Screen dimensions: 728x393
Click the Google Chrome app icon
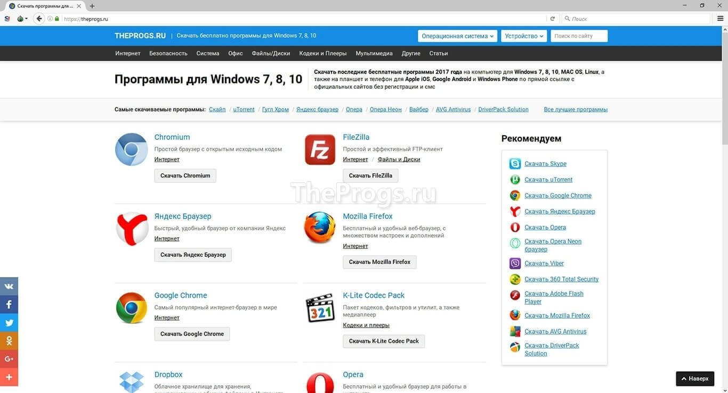coord(132,308)
